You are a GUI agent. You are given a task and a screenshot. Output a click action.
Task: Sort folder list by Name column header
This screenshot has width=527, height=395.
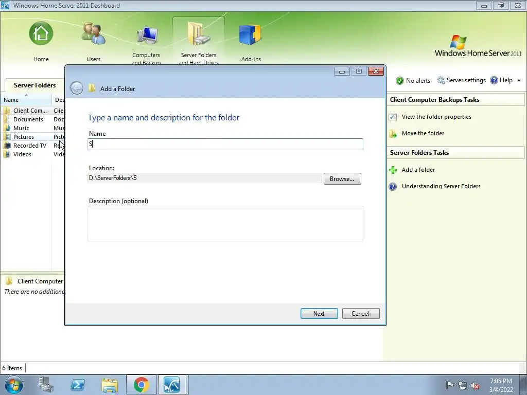[x=26, y=100]
